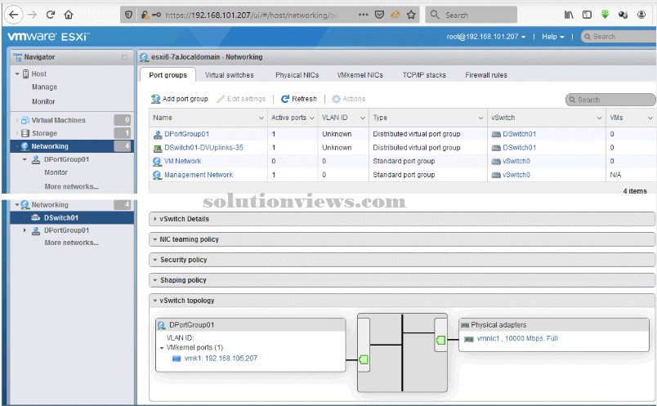Viewport: 657px width, 406px height.
Task: Click the Actions gear icon
Action: [336, 99]
